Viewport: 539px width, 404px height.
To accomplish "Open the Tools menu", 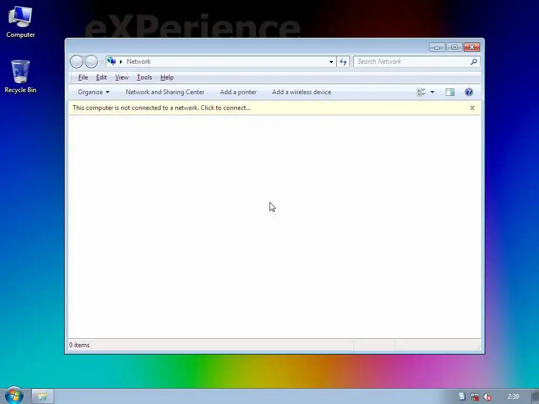I will click(x=144, y=77).
